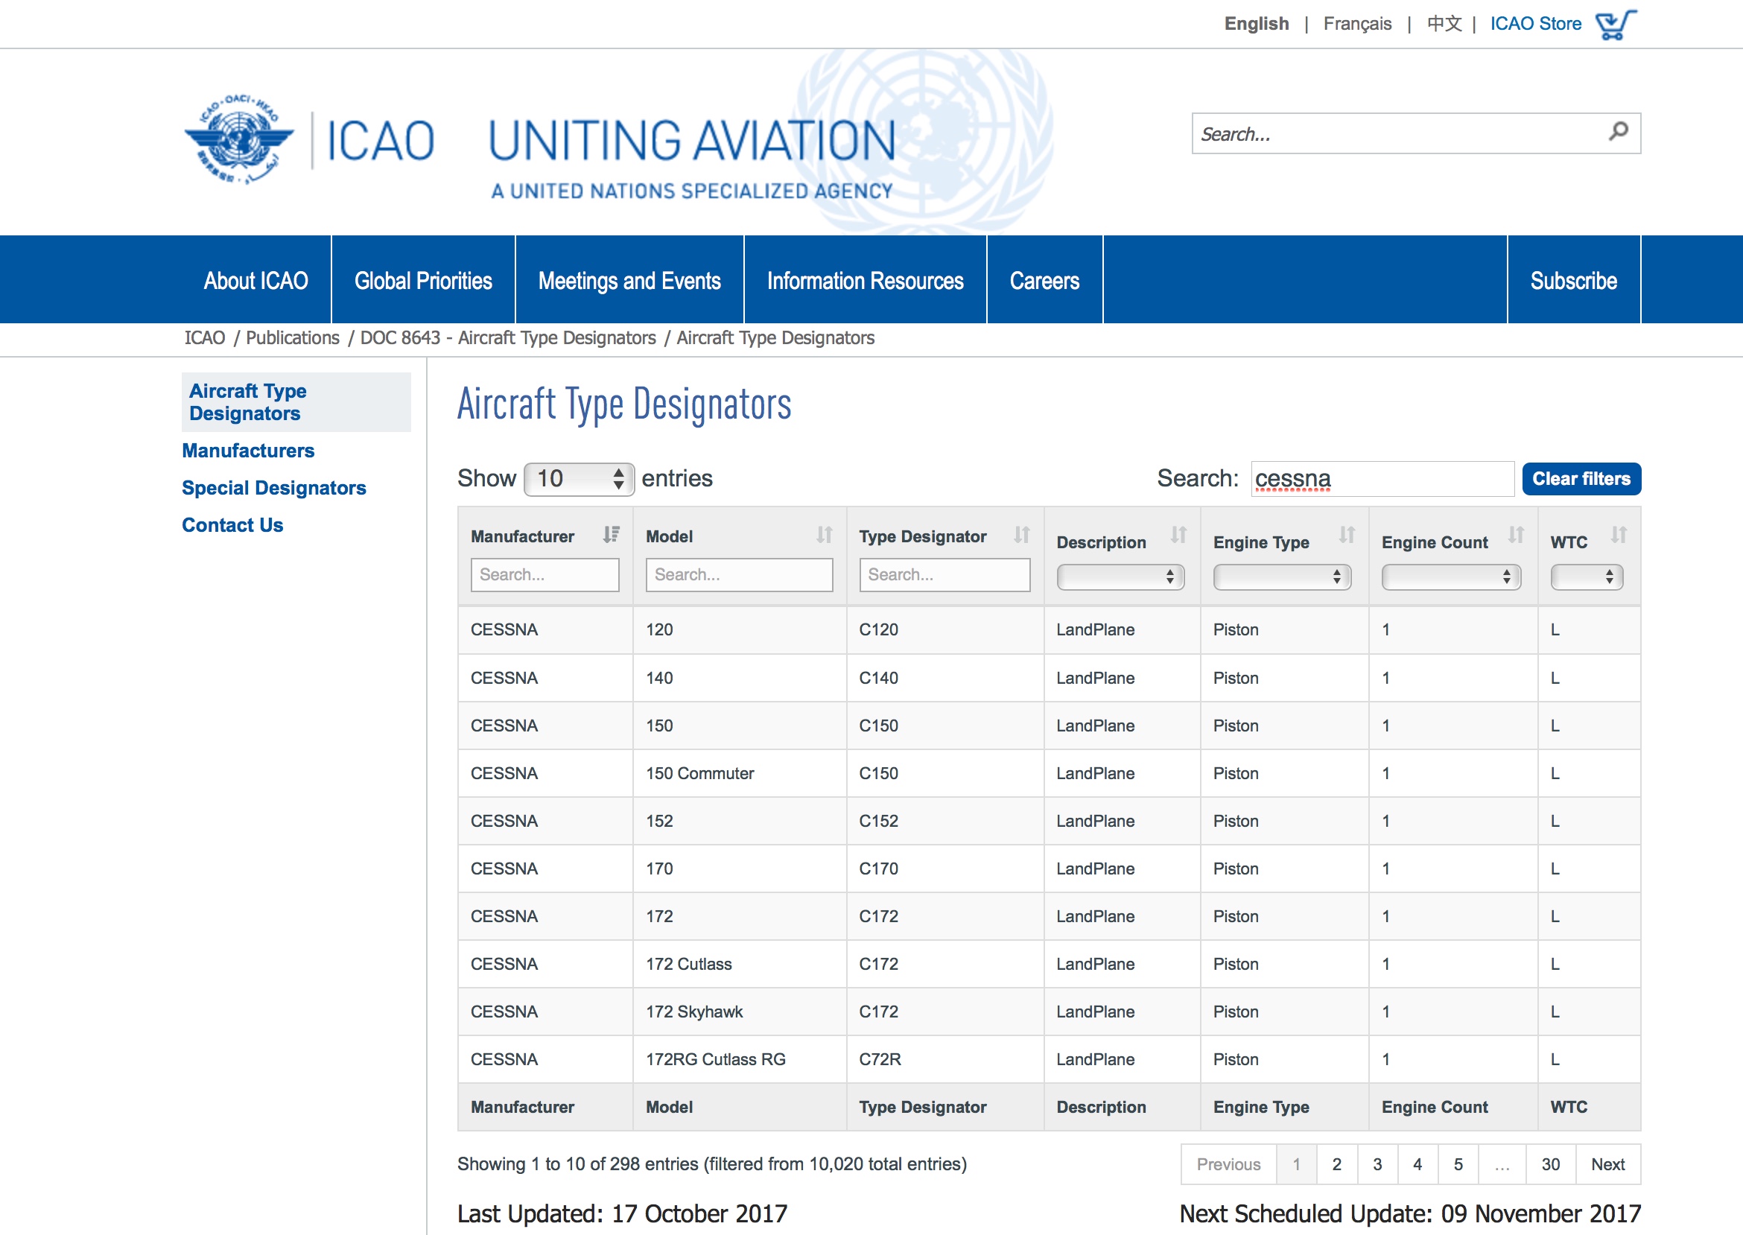The width and height of the screenshot is (1743, 1235).
Task: Sort by Model column sort icon
Action: coord(825,535)
